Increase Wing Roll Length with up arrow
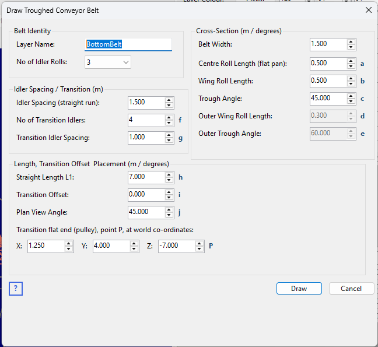 click(x=351, y=78)
